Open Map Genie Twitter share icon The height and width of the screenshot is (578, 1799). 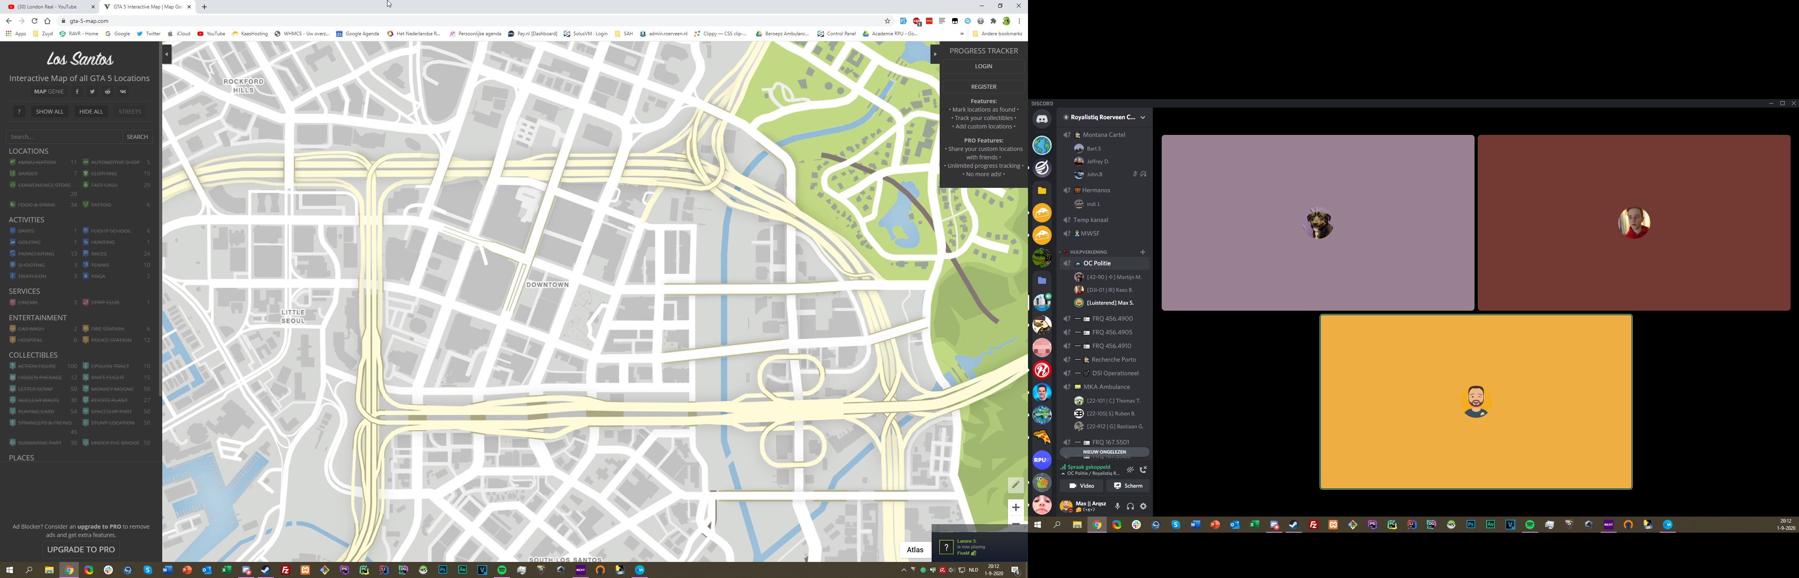[92, 92]
